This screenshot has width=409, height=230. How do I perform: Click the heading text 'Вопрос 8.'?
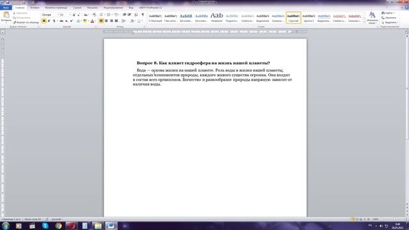pyautogui.click(x=148, y=63)
